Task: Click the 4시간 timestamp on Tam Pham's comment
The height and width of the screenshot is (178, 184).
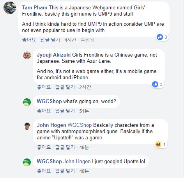Action: 70,40
